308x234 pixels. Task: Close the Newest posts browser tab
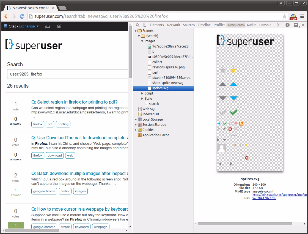[53, 8]
